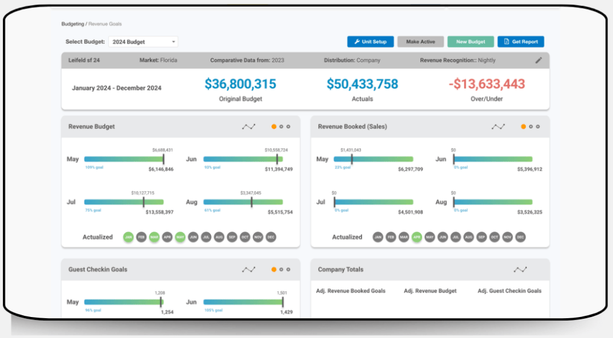This screenshot has width=613, height=338.
Task: Toggle MAR actualized month in Revenue Budget
Action: pyautogui.click(x=154, y=237)
